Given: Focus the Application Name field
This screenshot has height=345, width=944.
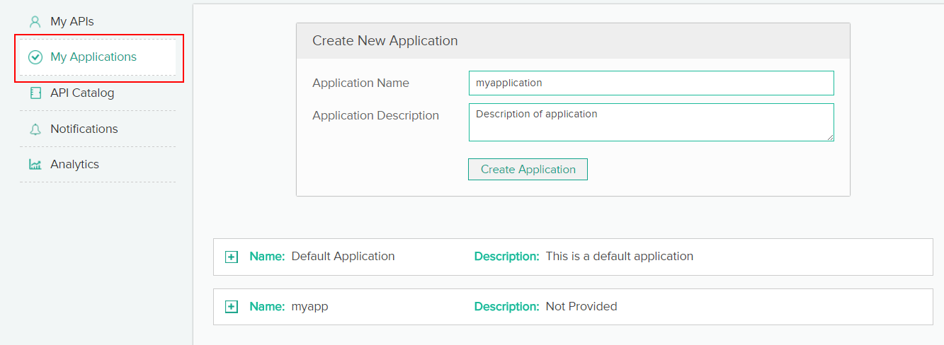Looking at the screenshot, I should 651,83.
